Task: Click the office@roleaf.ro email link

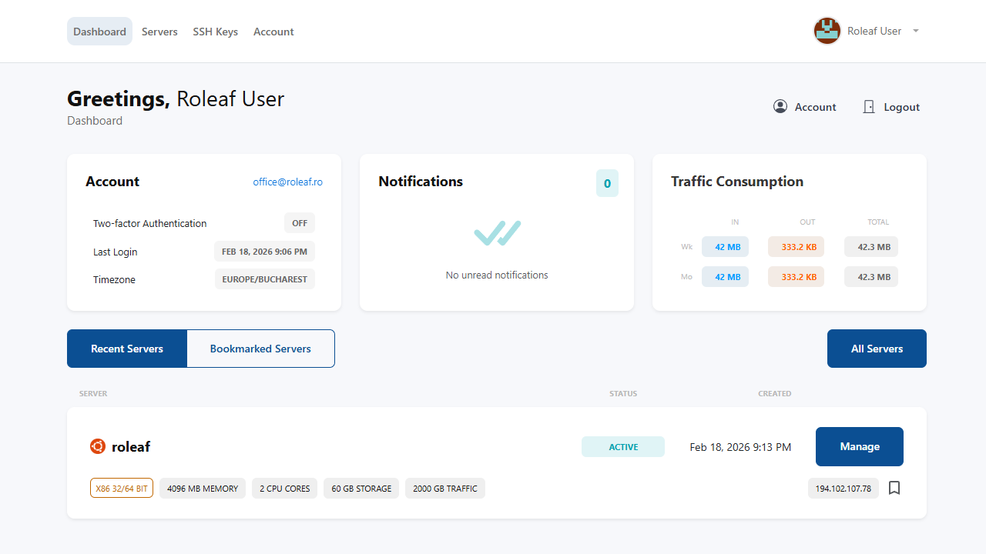Action: pos(287,182)
